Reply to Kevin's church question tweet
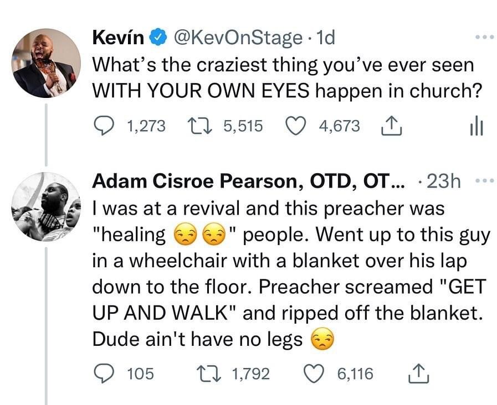Image resolution: width=497 pixels, height=405 pixels. click(x=103, y=126)
